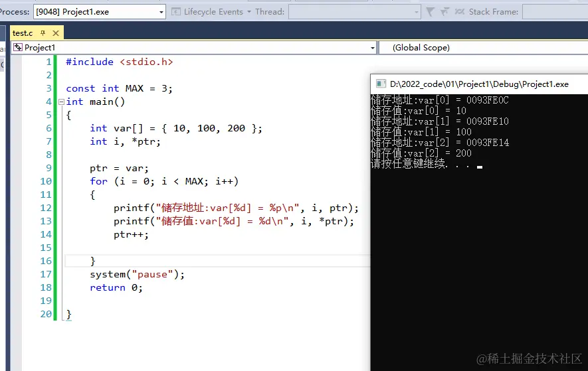588x371 pixels.
Task: Click the 'return 0;' line
Action: pos(116,288)
